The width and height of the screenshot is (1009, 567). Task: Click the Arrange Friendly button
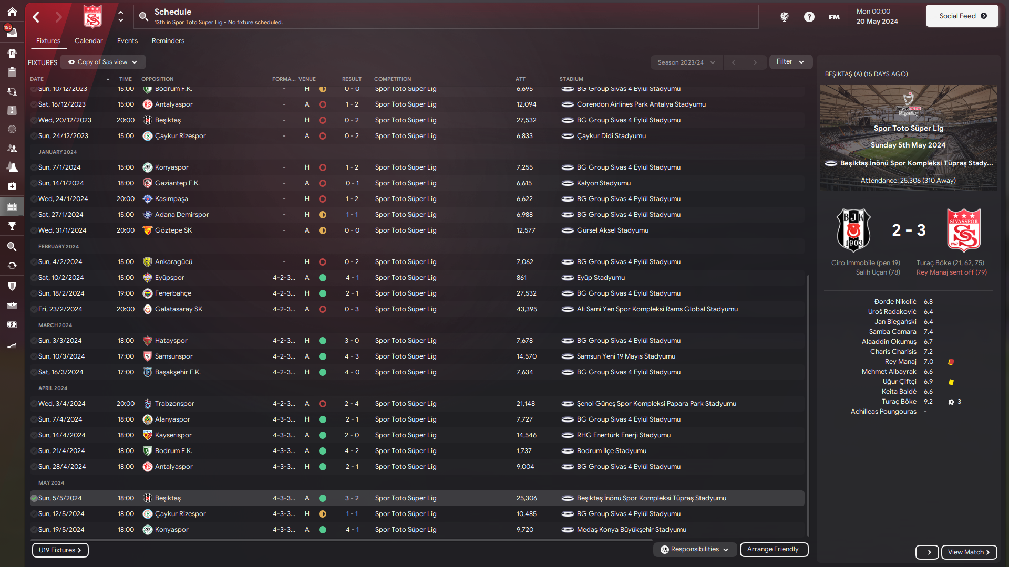coord(774,549)
